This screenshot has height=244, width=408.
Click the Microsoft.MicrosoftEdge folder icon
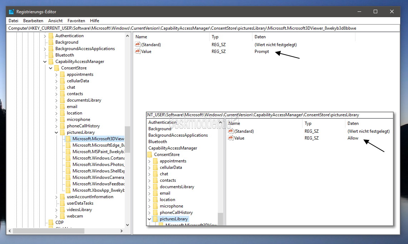68,145
